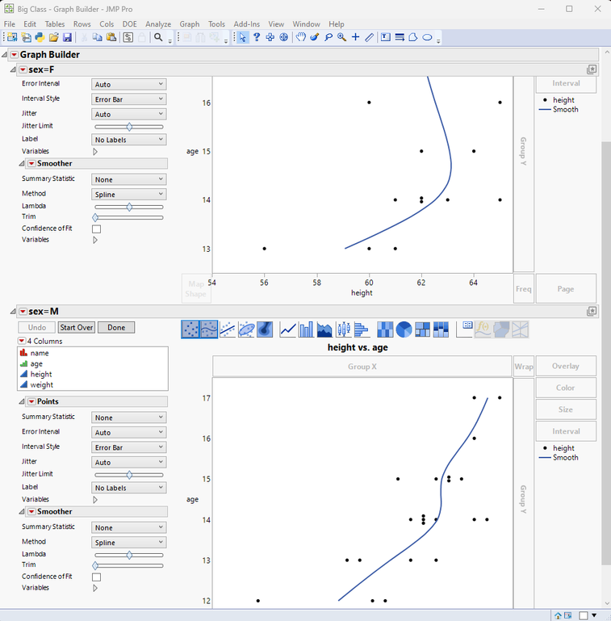This screenshot has height=621, width=611.
Task: Click the Python script toolbar icon
Action: pos(40,37)
